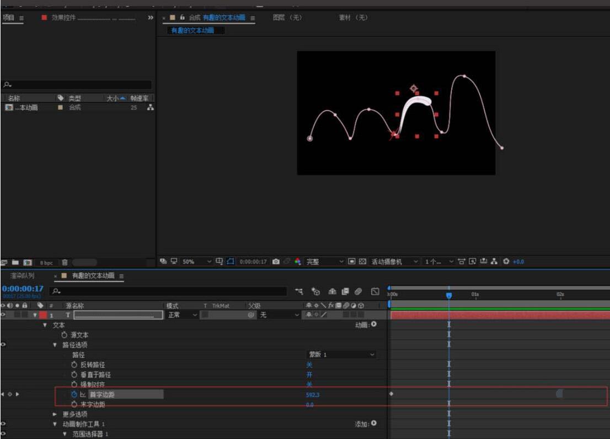Image resolution: width=610 pixels, height=439 pixels.
Task: Toggle transparency grid icon in viewer
Action: click(362, 261)
